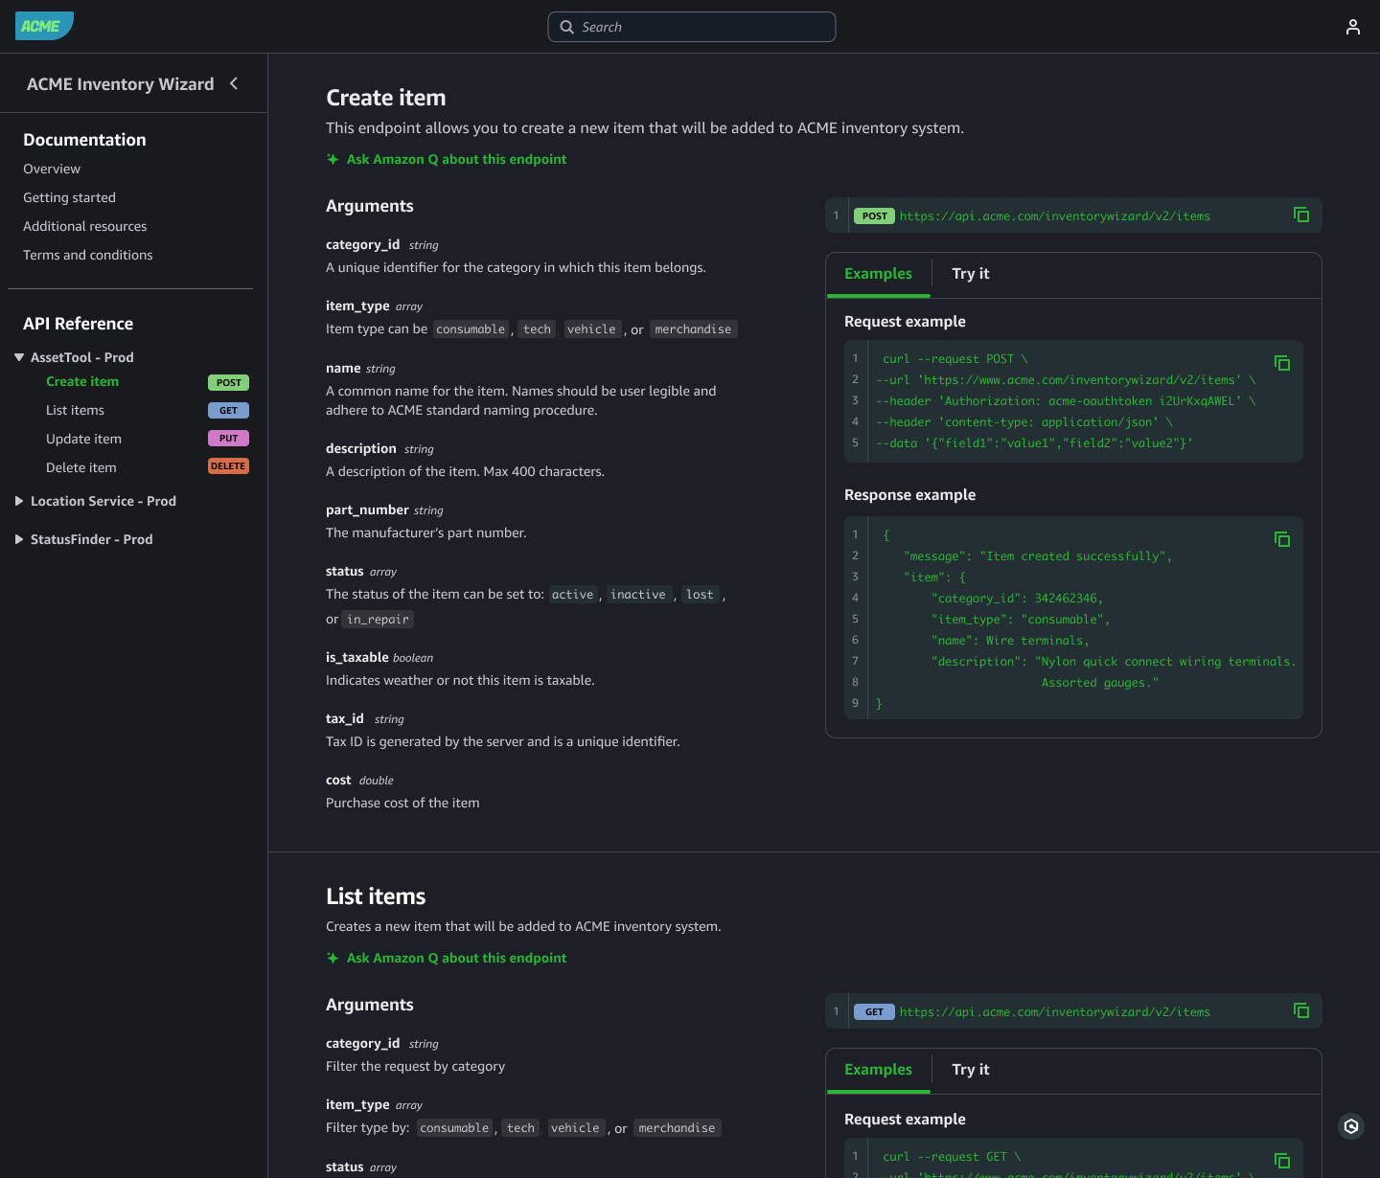The height and width of the screenshot is (1178, 1380).
Task: Switch to Examples tab under List items
Action: click(878, 1070)
